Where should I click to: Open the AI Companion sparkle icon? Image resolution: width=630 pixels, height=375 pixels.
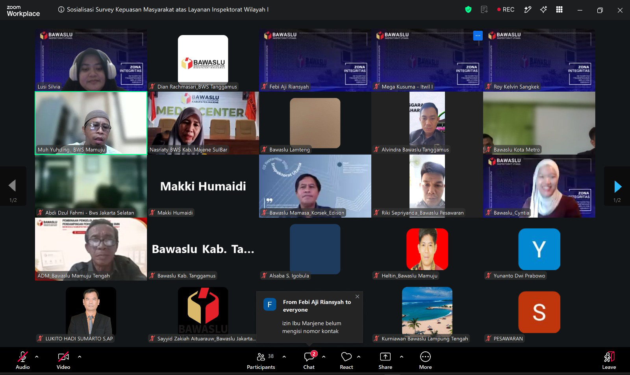(x=543, y=10)
